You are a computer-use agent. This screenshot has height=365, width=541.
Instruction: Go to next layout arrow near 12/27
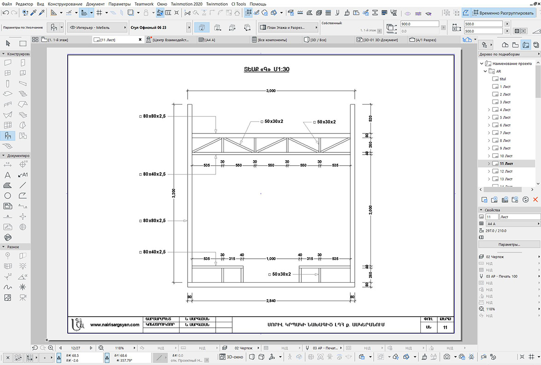91,348
